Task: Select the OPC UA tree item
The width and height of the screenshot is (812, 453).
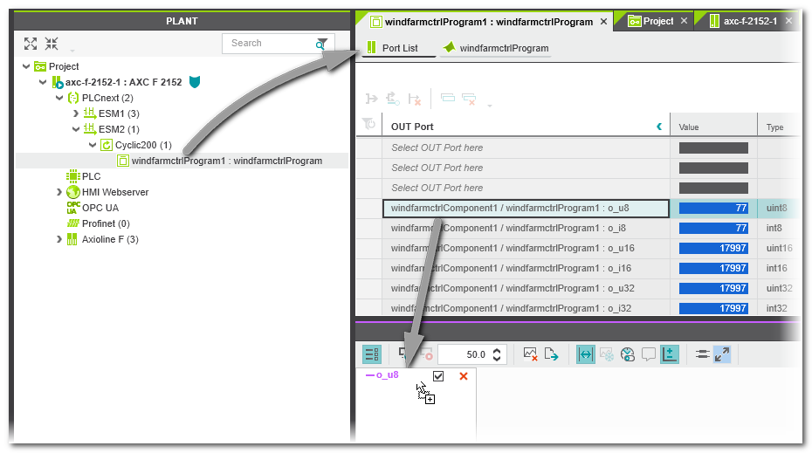Action: 100,208
